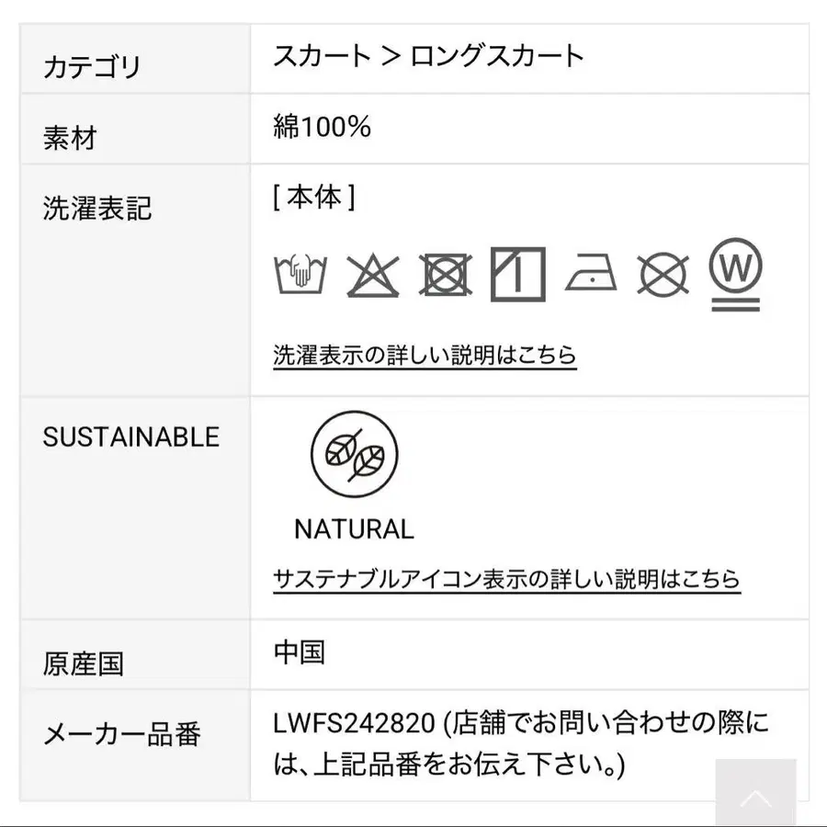Click the メーカー品番 row label
The image size is (827, 827).
click(122, 734)
